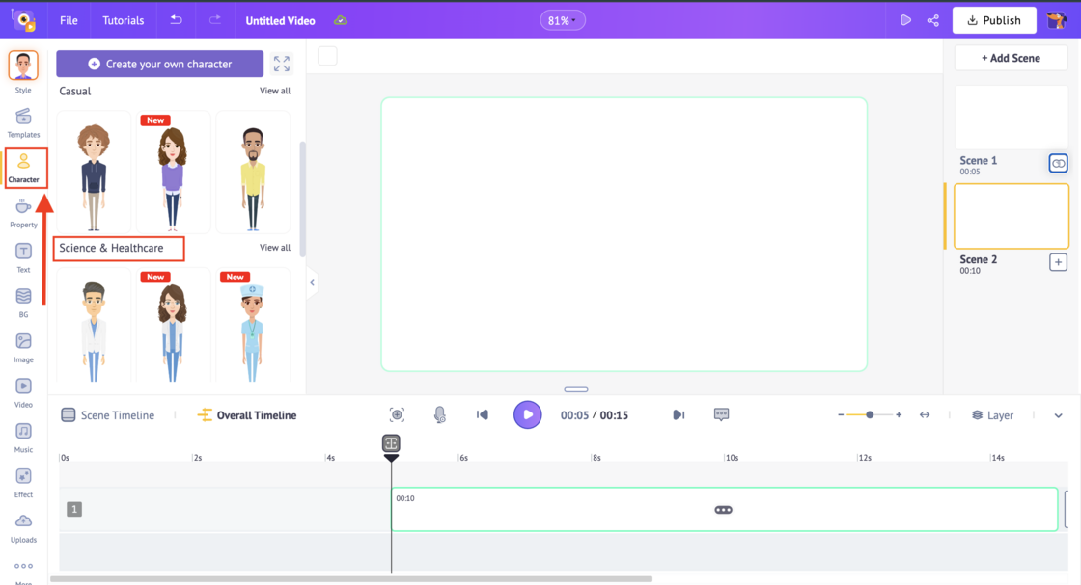Open the Character panel in the sidebar
This screenshot has height=585, width=1081.
pos(23,168)
